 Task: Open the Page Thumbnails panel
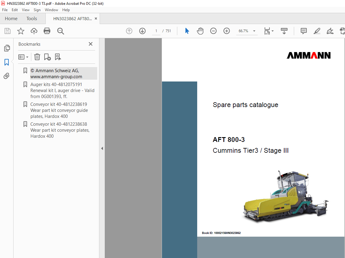pos(7,48)
